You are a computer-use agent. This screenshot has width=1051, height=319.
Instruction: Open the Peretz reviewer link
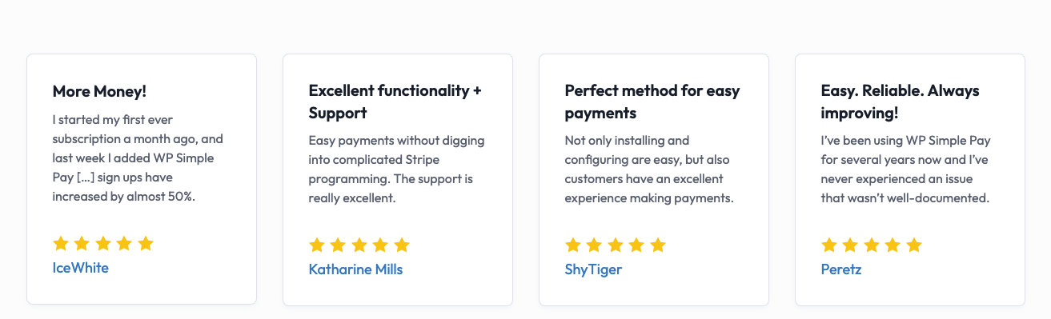coord(841,269)
